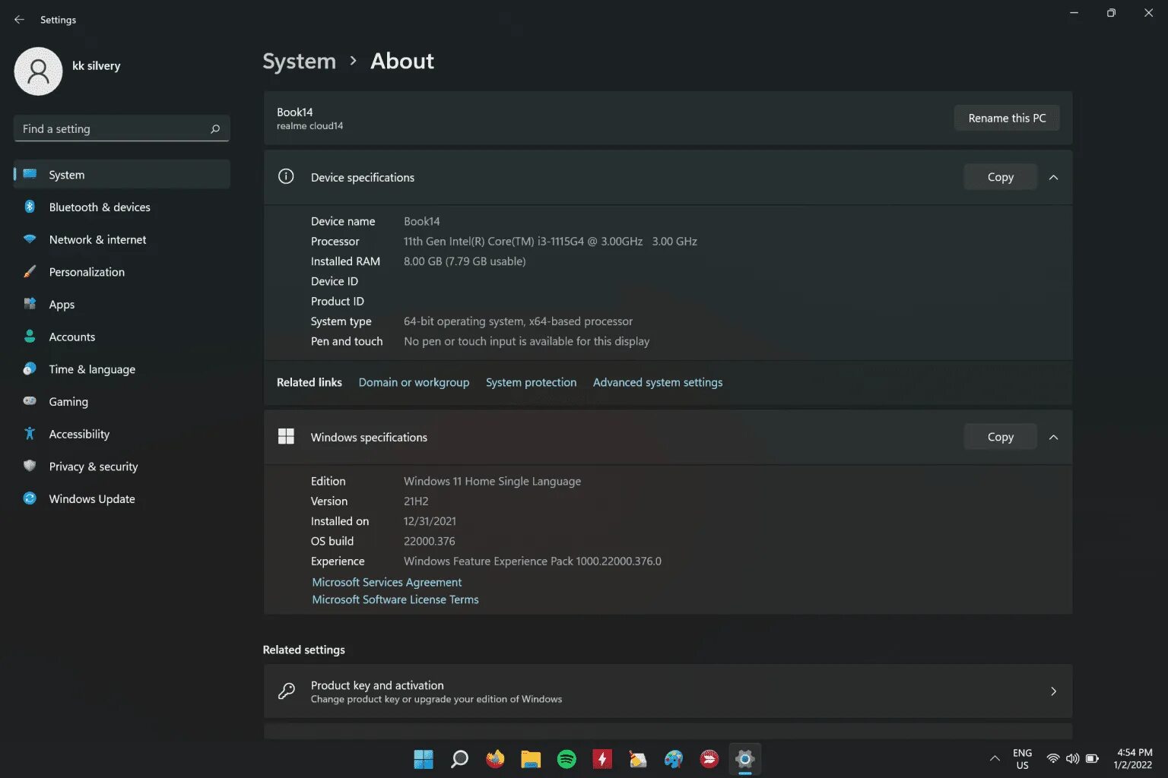Copy the Device specifications
The height and width of the screenshot is (778, 1168).
pyautogui.click(x=1000, y=177)
